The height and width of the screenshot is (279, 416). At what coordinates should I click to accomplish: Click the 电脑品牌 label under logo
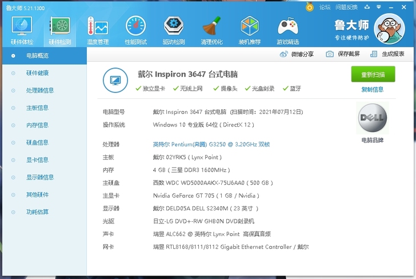[x=373, y=140]
